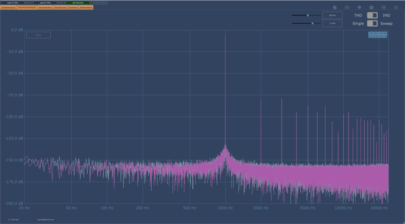Click the green Use hardware button
The width and height of the screenshot is (405, 224).
(78, 3)
